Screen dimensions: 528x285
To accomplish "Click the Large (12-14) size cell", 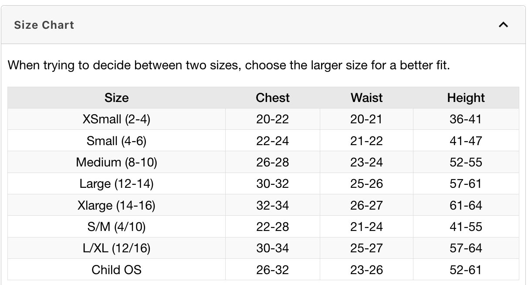I will (x=116, y=183).
